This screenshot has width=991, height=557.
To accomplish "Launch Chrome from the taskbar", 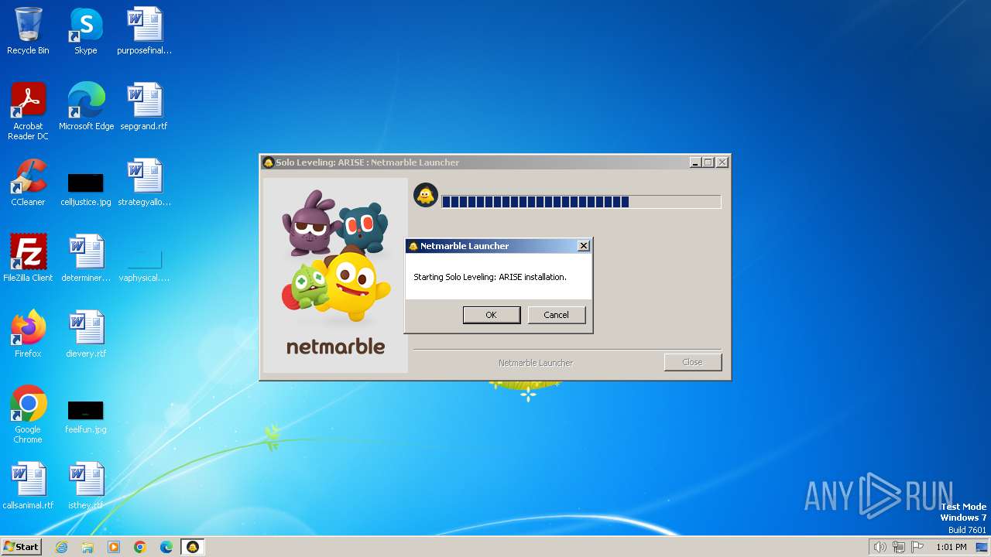I will (x=140, y=547).
